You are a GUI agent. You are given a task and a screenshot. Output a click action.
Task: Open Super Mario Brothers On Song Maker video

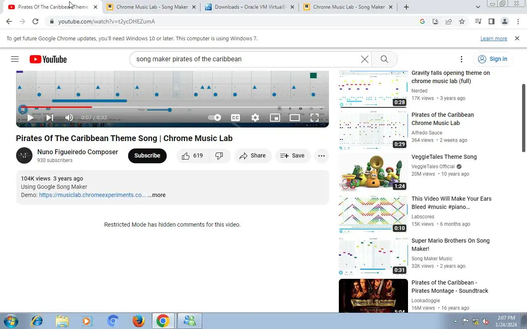450,245
